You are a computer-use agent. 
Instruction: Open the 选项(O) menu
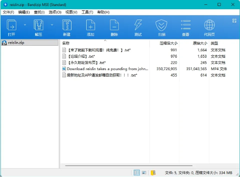pyautogui.click(x=55, y=12)
